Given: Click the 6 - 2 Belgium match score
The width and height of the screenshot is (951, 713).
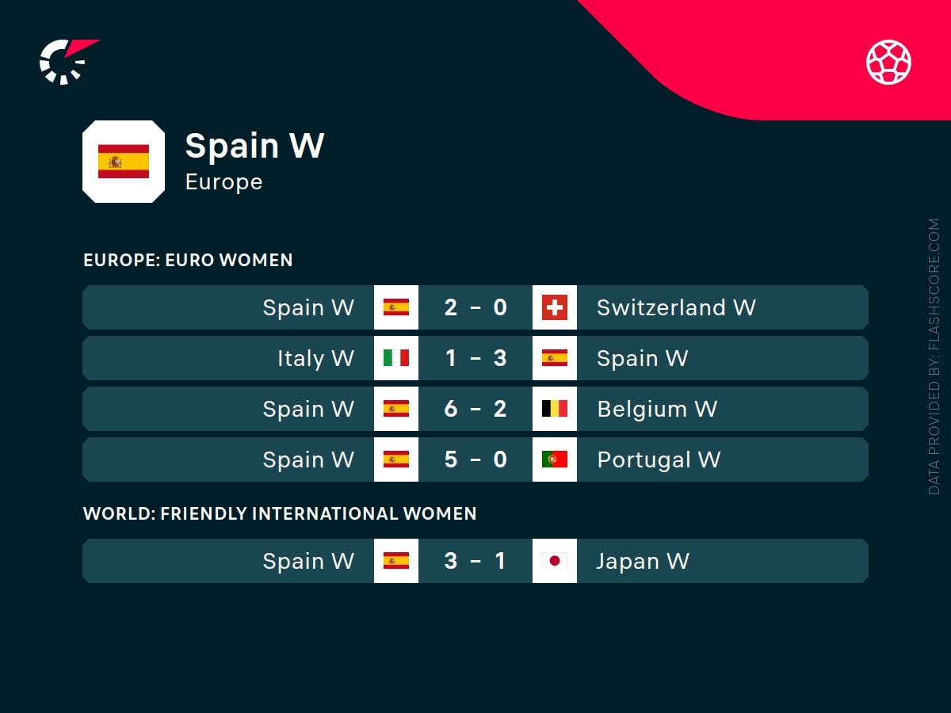Looking at the screenshot, I should click(475, 409).
